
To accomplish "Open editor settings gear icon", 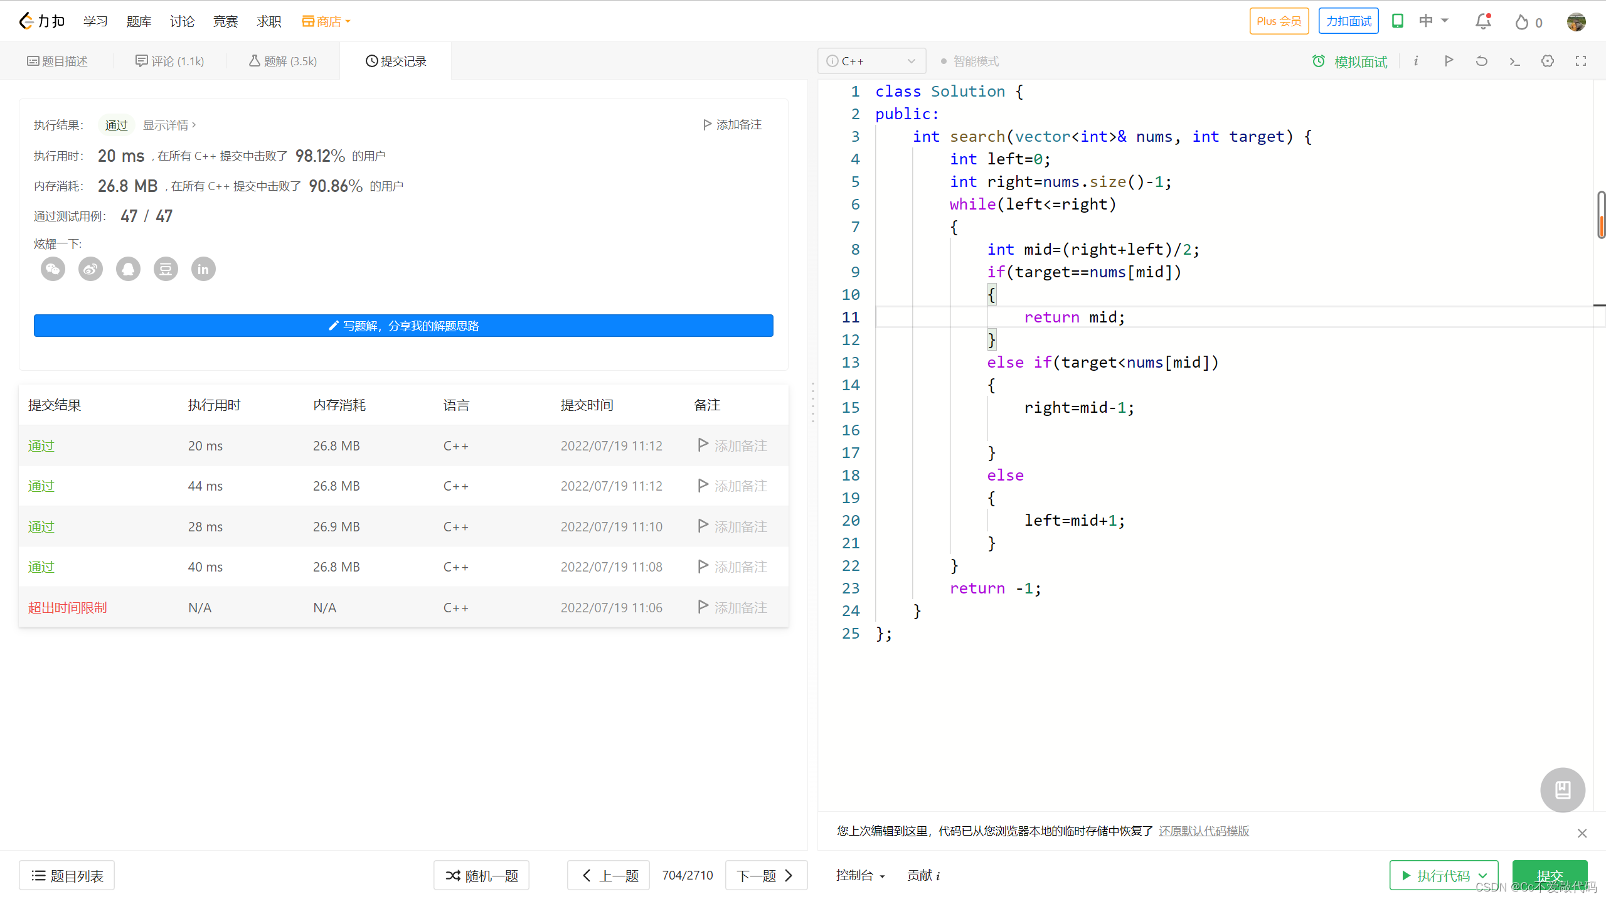I will tap(1548, 61).
